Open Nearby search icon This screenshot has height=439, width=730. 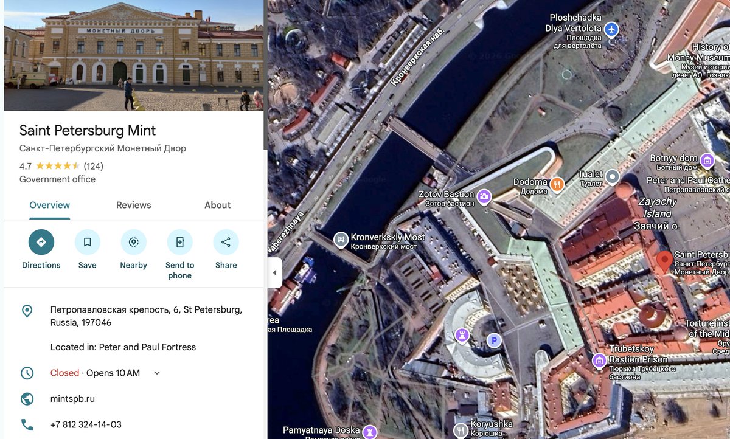[134, 242]
